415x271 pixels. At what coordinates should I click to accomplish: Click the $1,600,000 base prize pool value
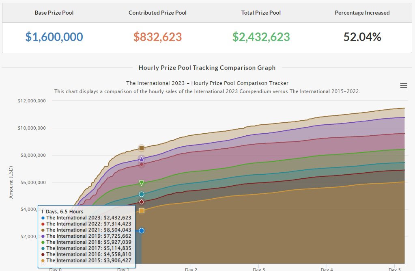point(54,37)
